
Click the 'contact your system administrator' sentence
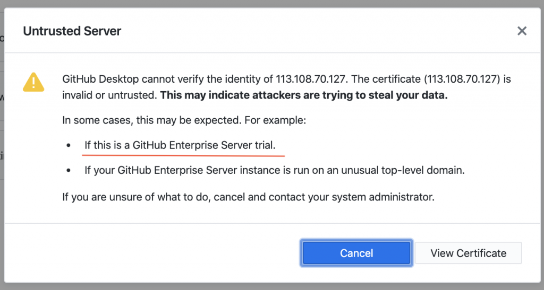coord(248,197)
